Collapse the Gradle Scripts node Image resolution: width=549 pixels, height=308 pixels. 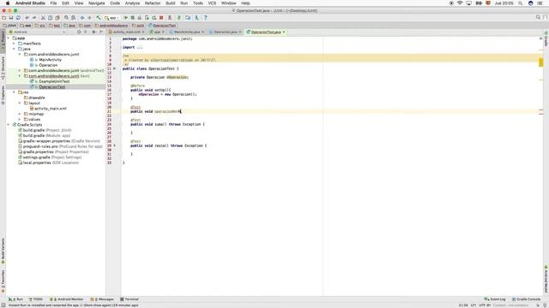(x=9, y=125)
